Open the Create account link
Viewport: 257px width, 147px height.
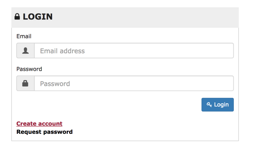[39, 124]
